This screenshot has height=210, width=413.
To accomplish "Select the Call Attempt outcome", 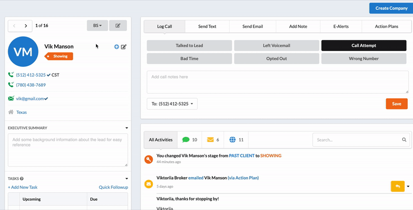I will point(364,45).
